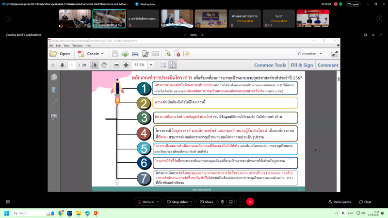Switch to the Comment pane tab

point(328,65)
